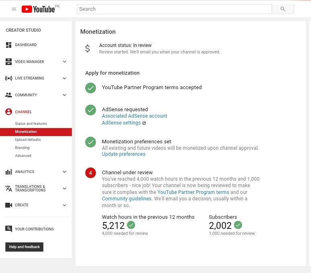Select Translations & Transcriptions label
This screenshot has width=311, height=273.
pos(31,188)
